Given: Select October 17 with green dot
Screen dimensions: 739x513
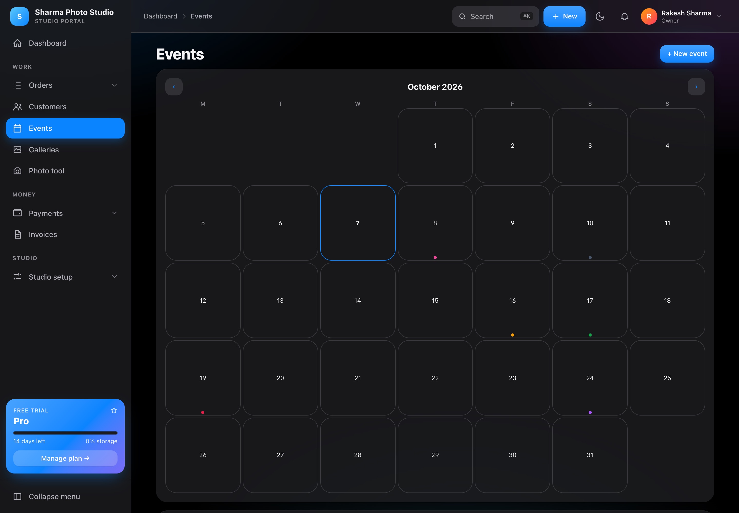Looking at the screenshot, I should point(590,300).
